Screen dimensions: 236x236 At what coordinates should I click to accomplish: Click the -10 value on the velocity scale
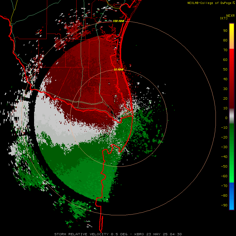pos(224,128)
